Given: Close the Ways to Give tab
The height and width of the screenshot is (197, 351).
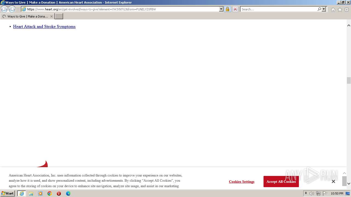Looking at the screenshot, I should tap(51, 16).
